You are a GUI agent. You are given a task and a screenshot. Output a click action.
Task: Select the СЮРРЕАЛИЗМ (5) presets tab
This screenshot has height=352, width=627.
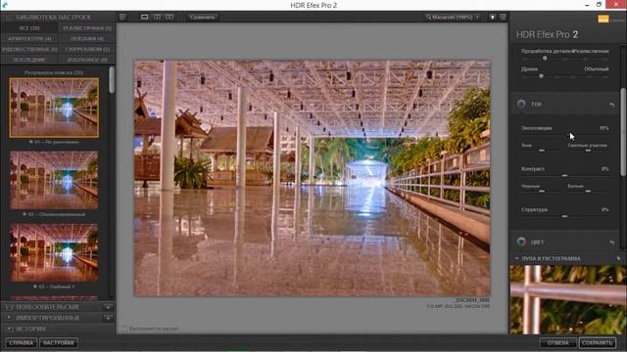click(x=87, y=49)
